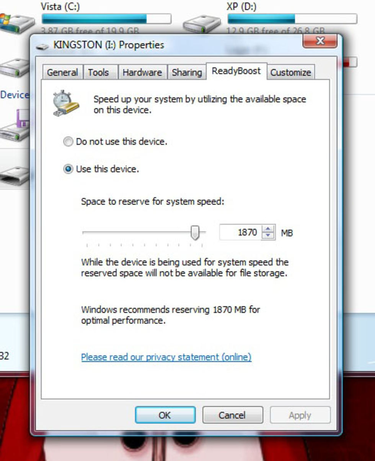Switch to the Sharing tab
This screenshot has height=461, width=375.
[x=187, y=72]
